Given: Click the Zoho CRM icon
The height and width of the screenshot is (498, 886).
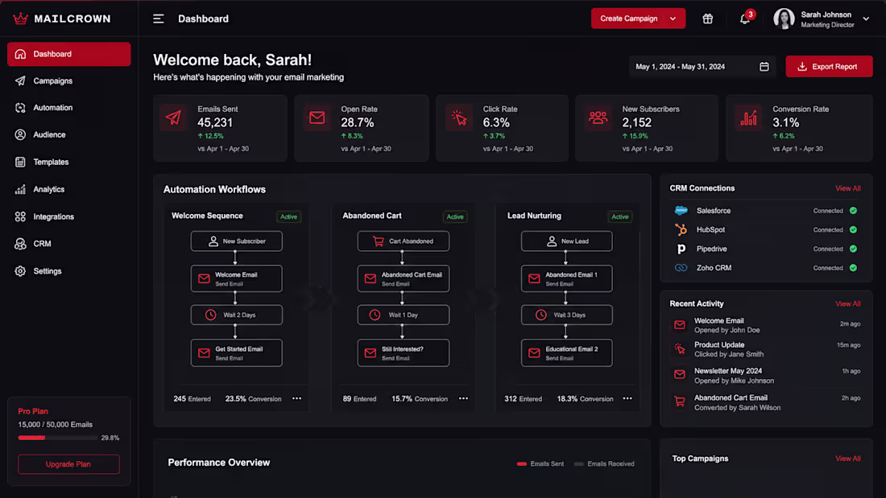Looking at the screenshot, I should coord(681,268).
